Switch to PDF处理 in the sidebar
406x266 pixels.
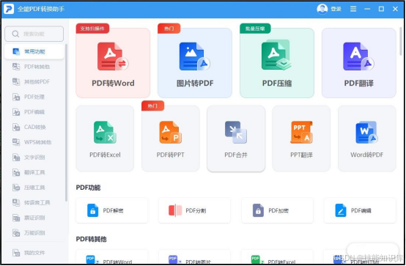pyautogui.click(x=34, y=97)
